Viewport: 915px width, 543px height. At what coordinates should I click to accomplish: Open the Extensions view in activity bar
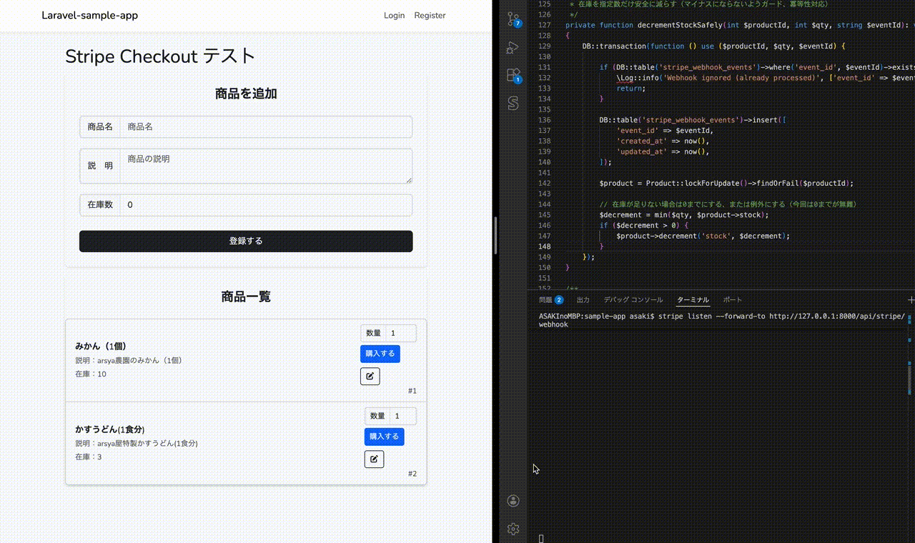(513, 75)
